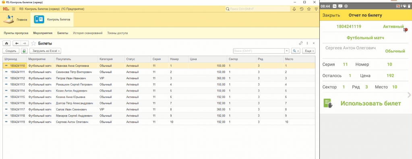This screenshot has width=412, height=159.
Task: Copy link to the Билеты form
Action: 300,43
